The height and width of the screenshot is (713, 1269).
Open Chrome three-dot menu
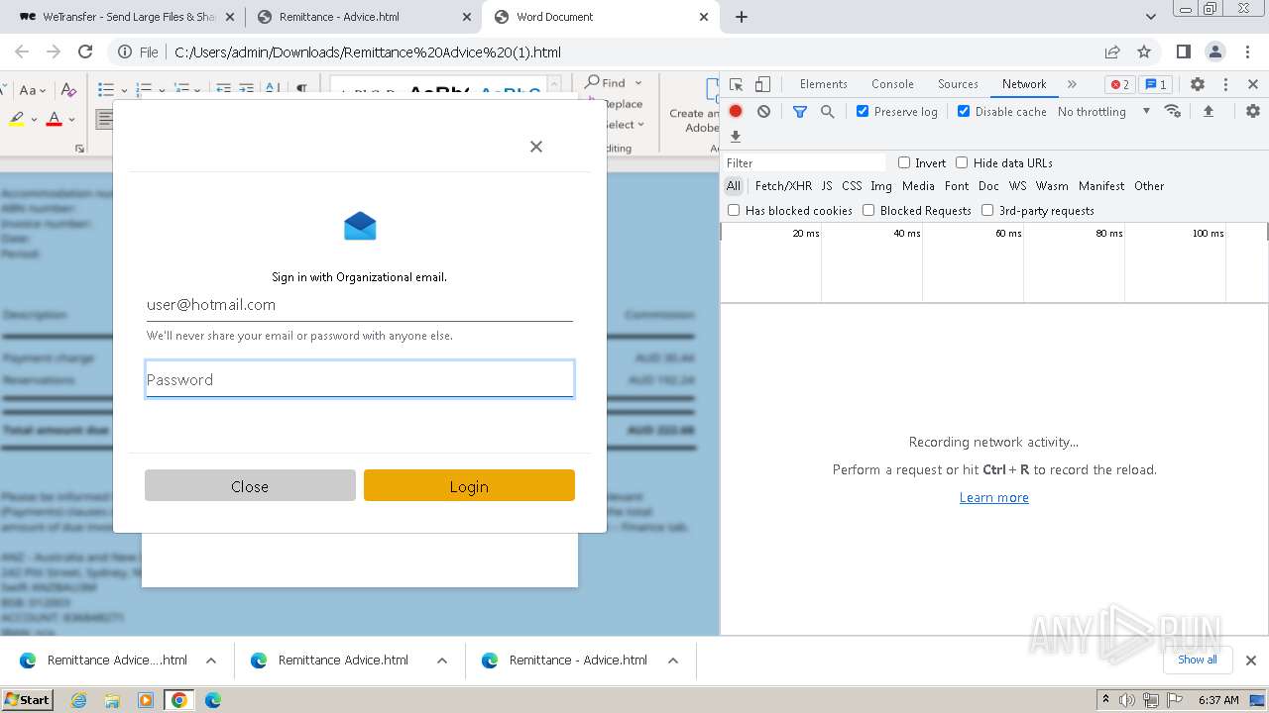(1248, 51)
